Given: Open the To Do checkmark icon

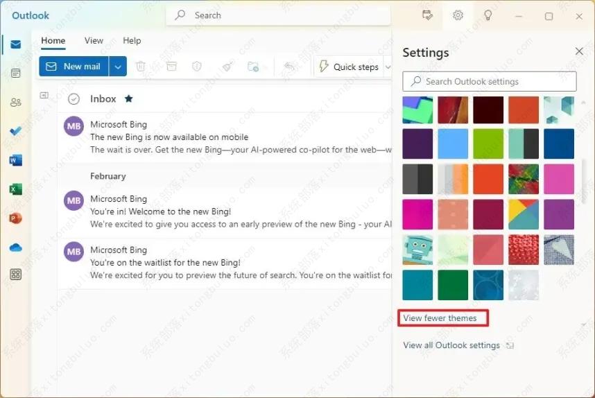Looking at the screenshot, I should (x=15, y=131).
